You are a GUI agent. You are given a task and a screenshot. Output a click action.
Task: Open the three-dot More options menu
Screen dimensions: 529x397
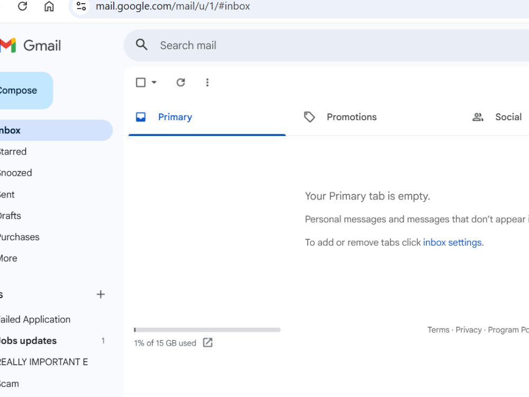pos(207,83)
